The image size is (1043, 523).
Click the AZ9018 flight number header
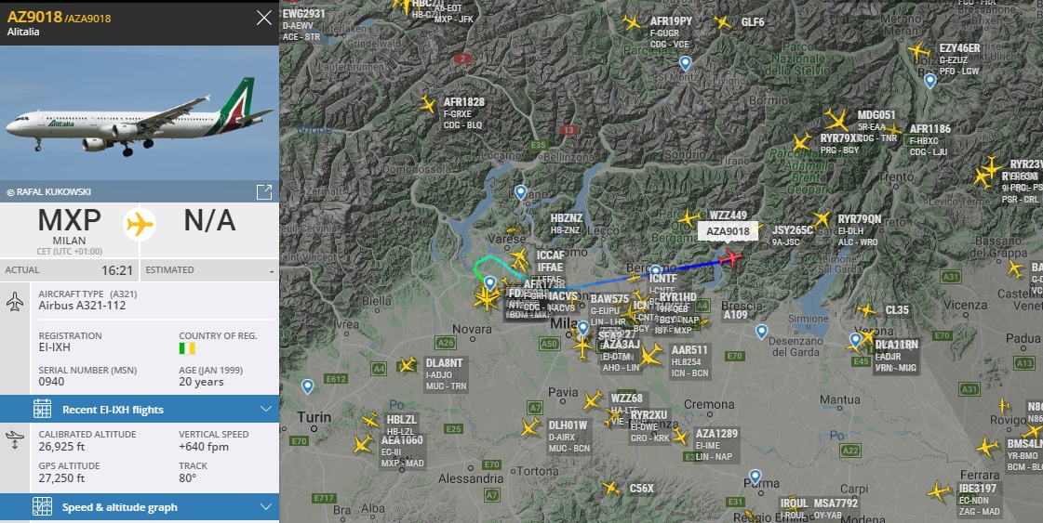pos(34,17)
